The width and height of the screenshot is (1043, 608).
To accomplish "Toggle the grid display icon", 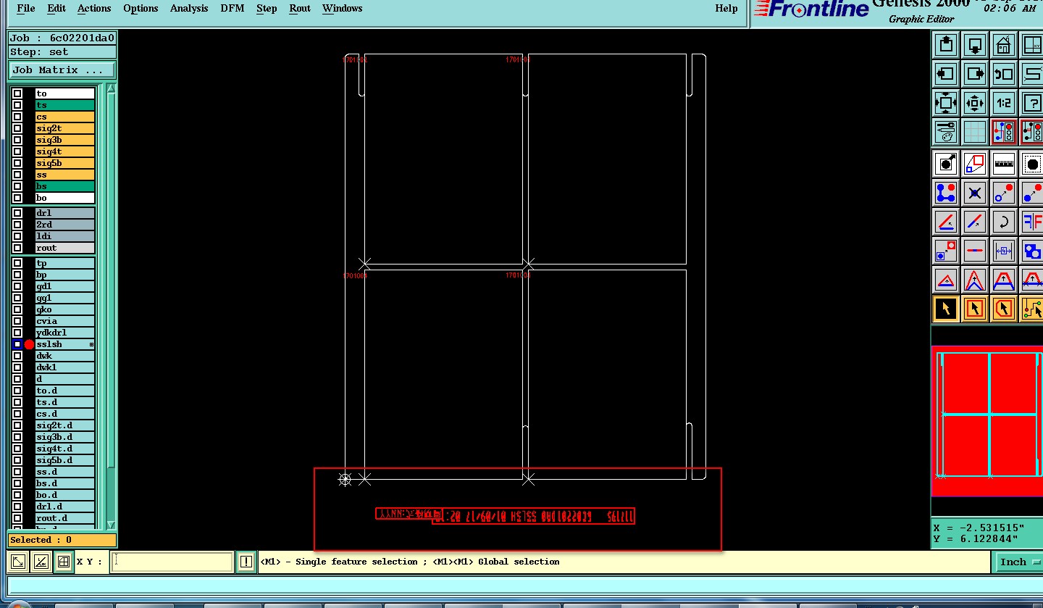I will tap(975, 132).
